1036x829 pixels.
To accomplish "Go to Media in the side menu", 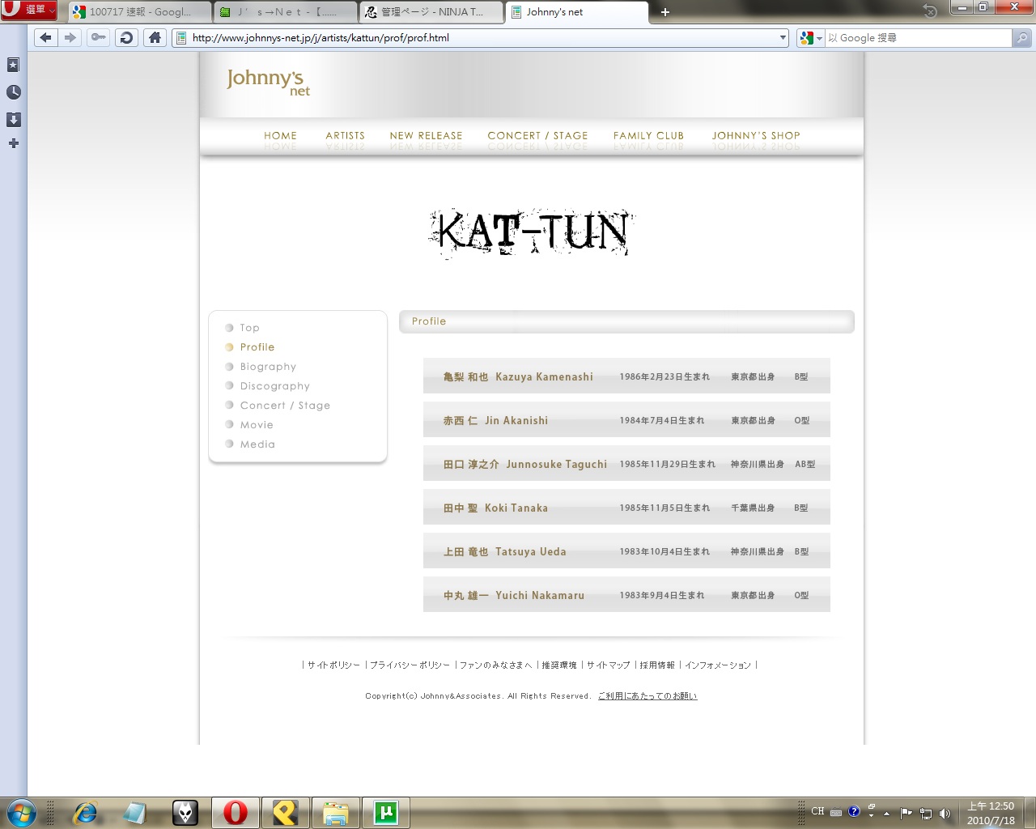I will (257, 444).
